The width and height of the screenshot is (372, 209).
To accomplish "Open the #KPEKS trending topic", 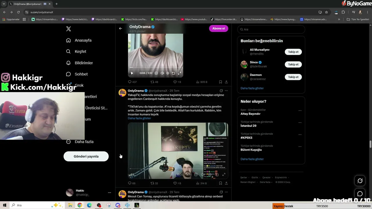I will 246,138.
